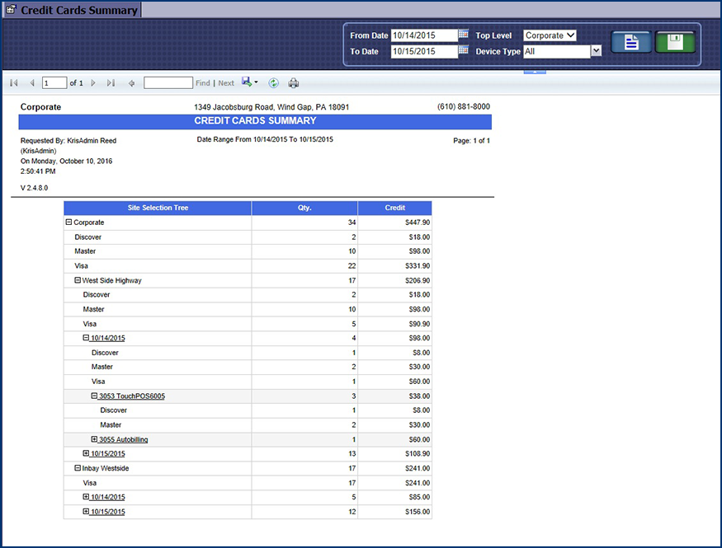The width and height of the screenshot is (722, 548).
Task: Click the current page number field
Action: coord(54,83)
